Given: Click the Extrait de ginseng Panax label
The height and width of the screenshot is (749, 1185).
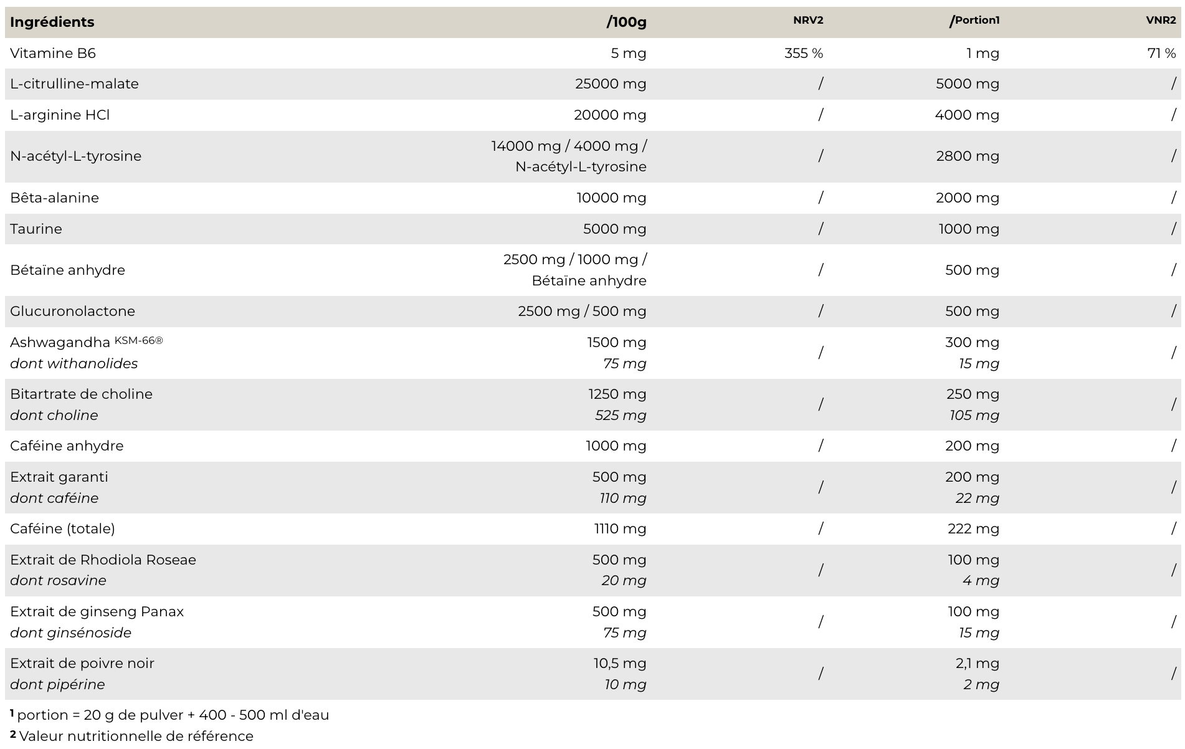Looking at the screenshot, I should pyautogui.click(x=97, y=611).
